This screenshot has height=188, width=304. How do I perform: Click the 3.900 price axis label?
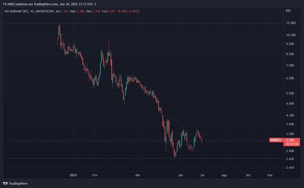(290, 124)
